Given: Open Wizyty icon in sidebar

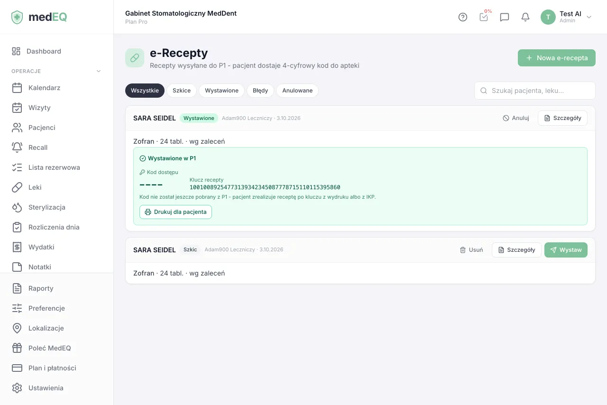Looking at the screenshot, I should (x=17, y=108).
